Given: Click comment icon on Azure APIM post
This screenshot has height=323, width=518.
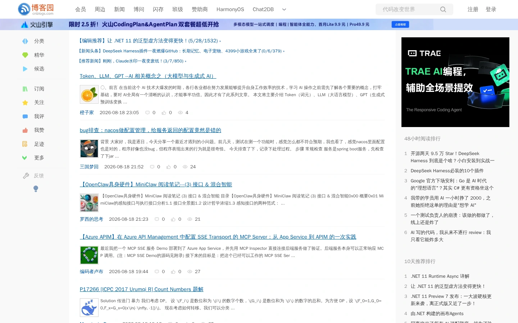Looking at the screenshot, I should [156, 272].
